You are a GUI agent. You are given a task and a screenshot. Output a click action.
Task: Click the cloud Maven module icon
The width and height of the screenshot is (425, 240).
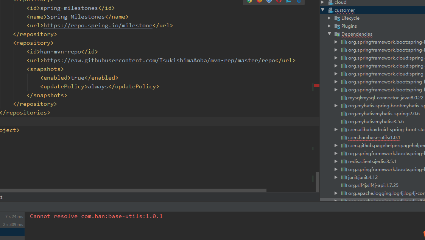331,2
